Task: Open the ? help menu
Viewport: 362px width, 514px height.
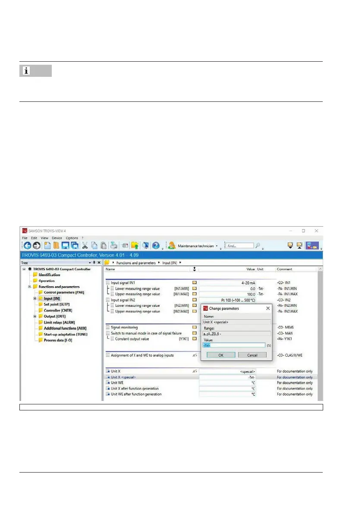Action: (82, 238)
